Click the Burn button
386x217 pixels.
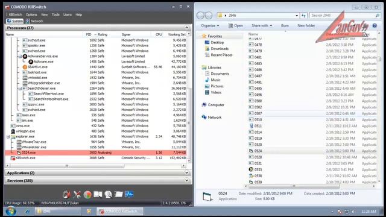[x=285, y=25]
